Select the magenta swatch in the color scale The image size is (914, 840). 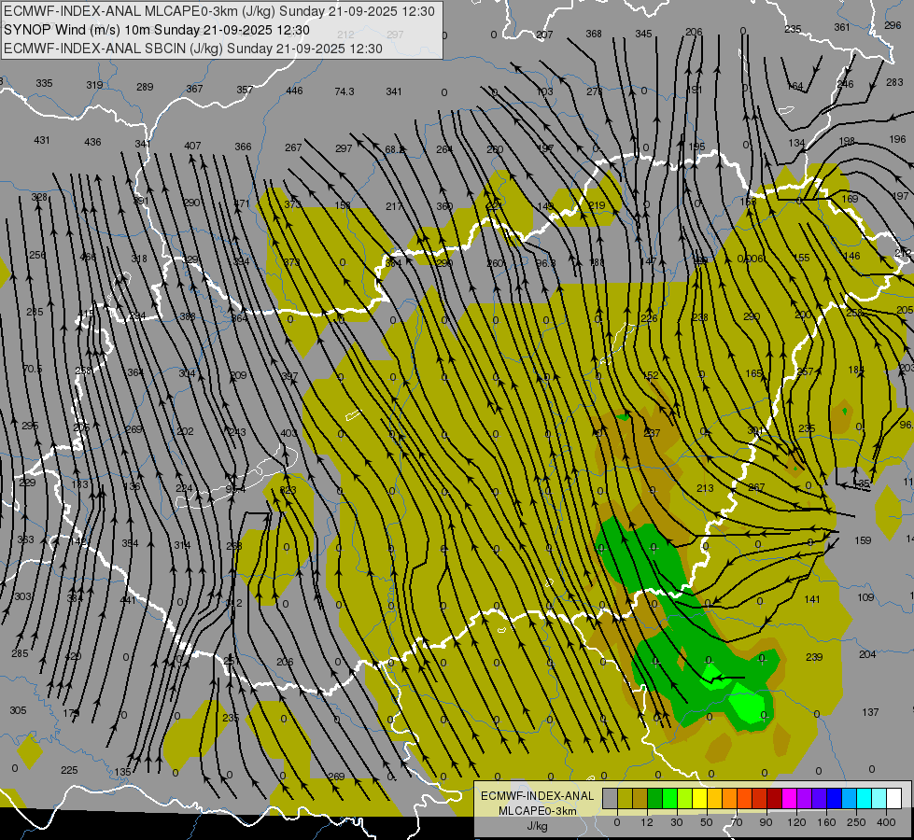789,798
